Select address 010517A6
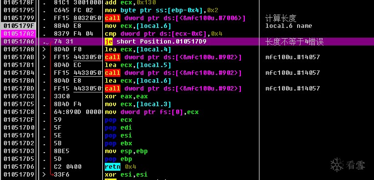The image size is (374, 180). tap(19, 42)
